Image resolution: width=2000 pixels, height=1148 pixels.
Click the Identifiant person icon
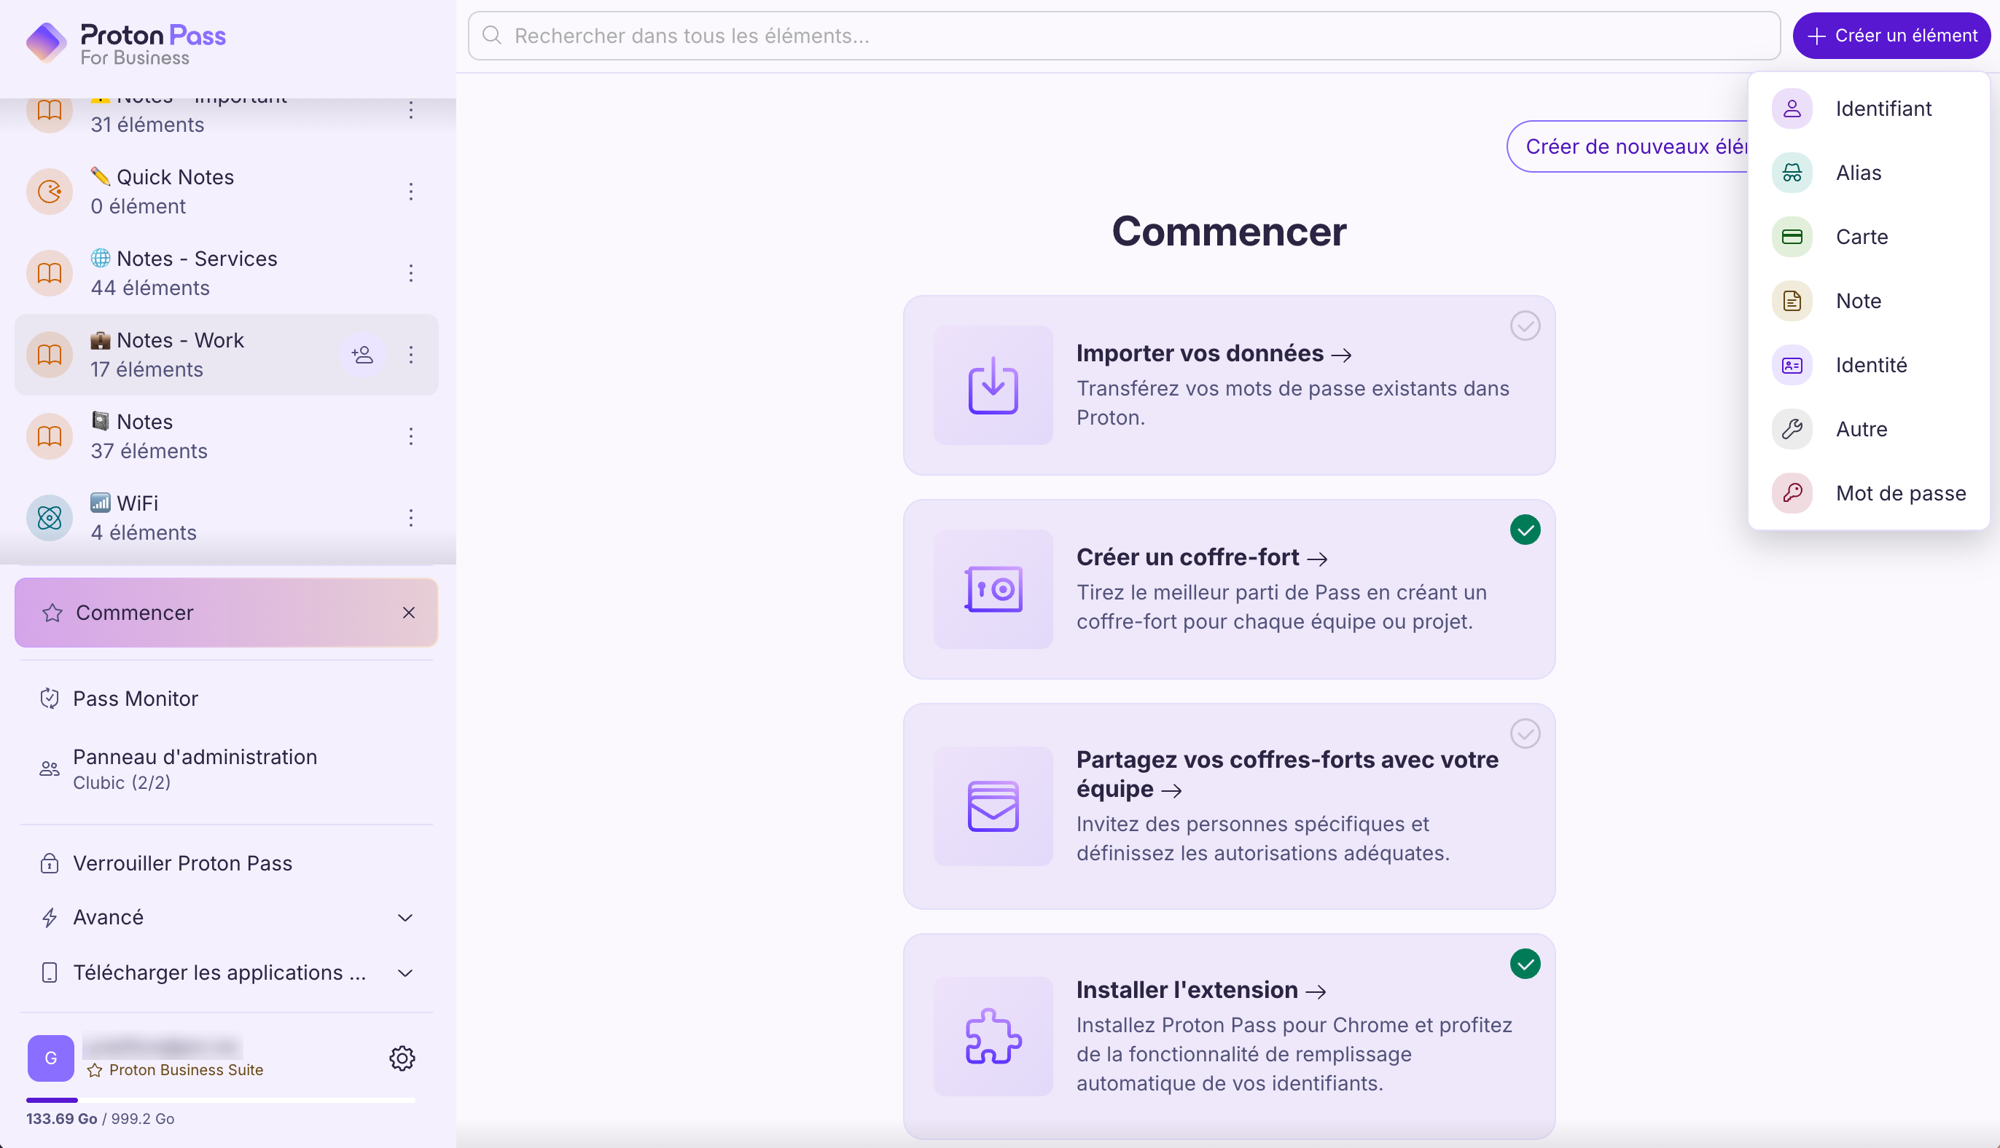1792,109
